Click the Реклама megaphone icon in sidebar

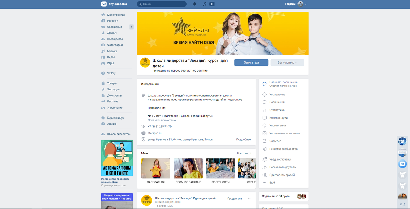(x=103, y=101)
